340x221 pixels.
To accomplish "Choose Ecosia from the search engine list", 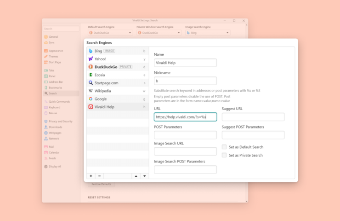I will 118,75.
